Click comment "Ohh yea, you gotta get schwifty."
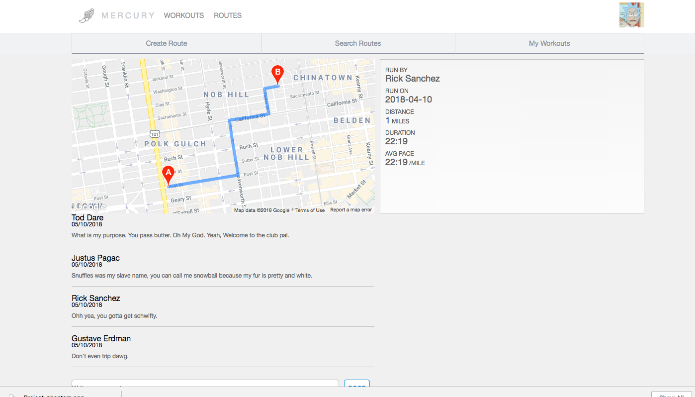This screenshot has width=695, height=397. (x=114, y=316)
